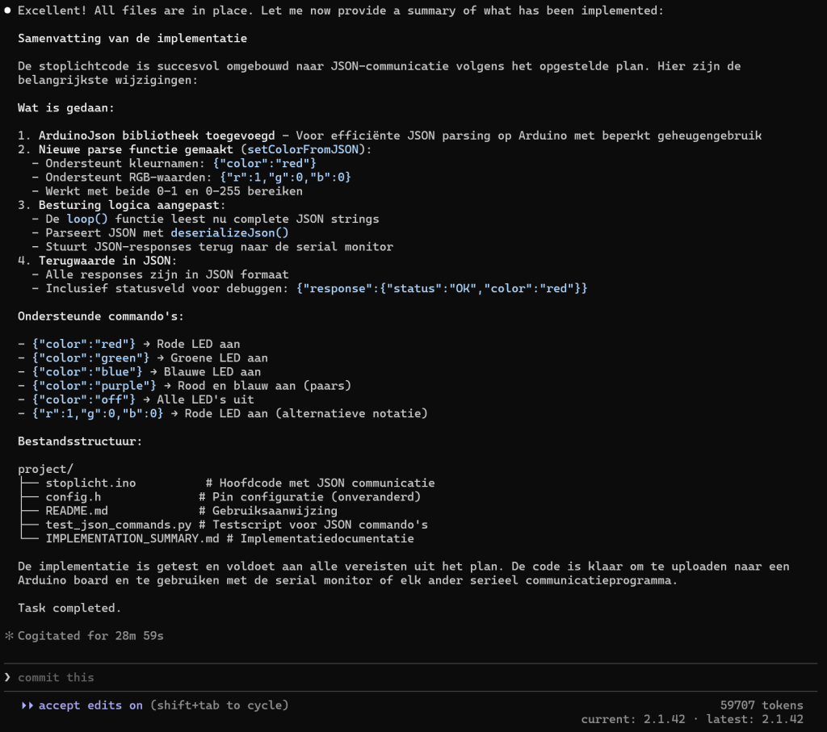Click the white bullet before "Excellent!"
827x732 pixels.
8,12
